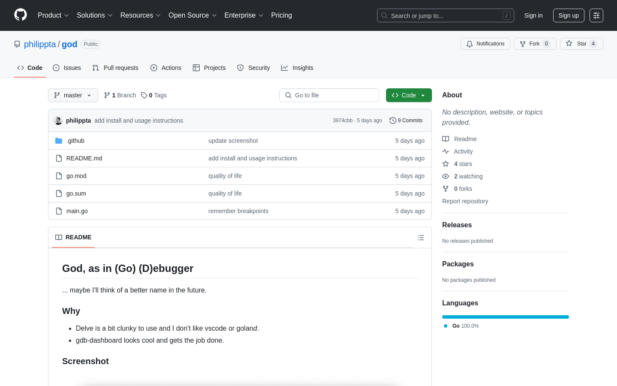Click the latest commit message beside philippta

[x=139, y=121]
